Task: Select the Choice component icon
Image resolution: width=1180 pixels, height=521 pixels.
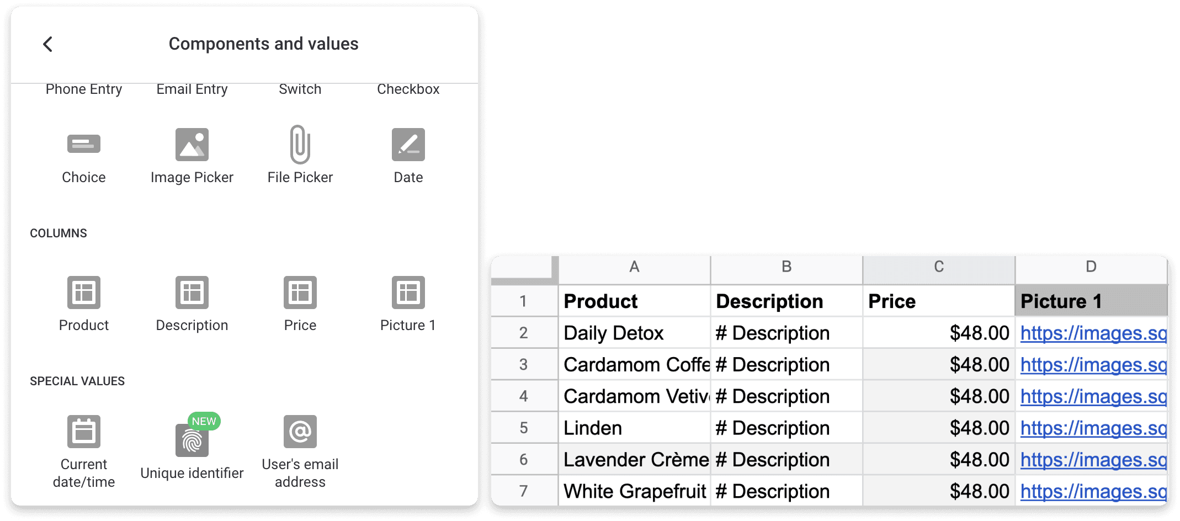Action: click(84, 144)
